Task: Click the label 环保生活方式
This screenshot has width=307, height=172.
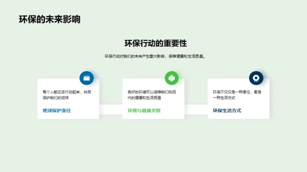Action: point(227,111)
